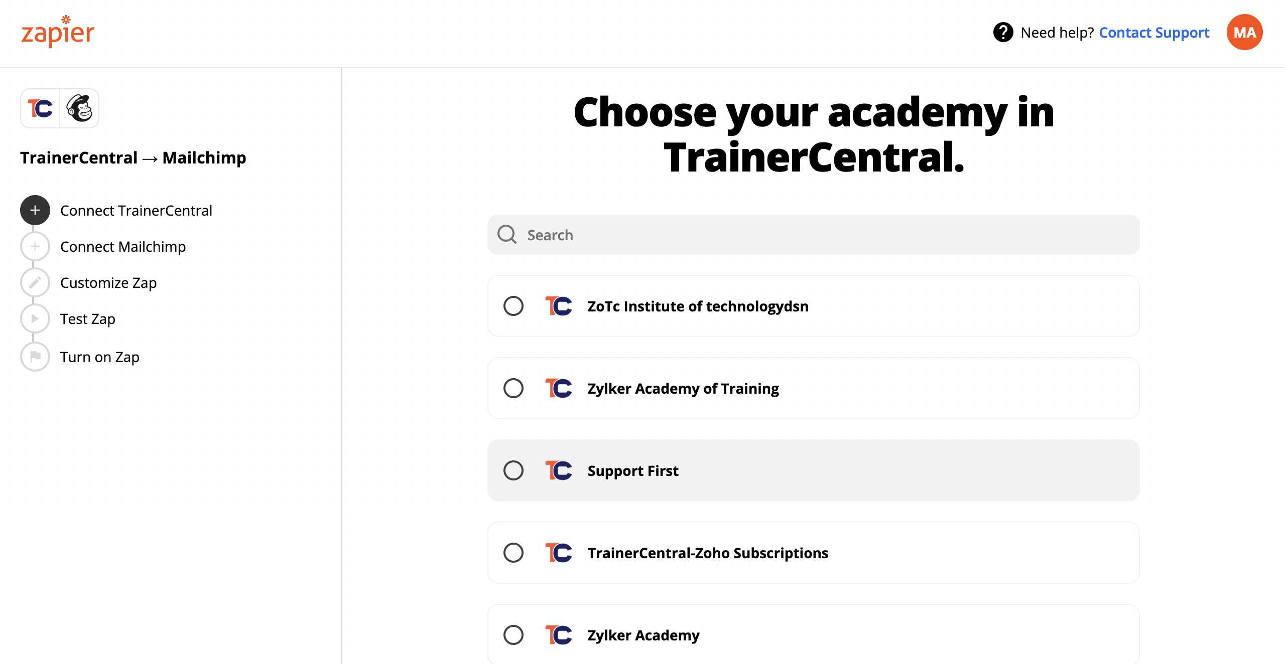Open the MA user avatar menu
Viewport: 1285px width, 664px height.
(x=1244, y=33)
